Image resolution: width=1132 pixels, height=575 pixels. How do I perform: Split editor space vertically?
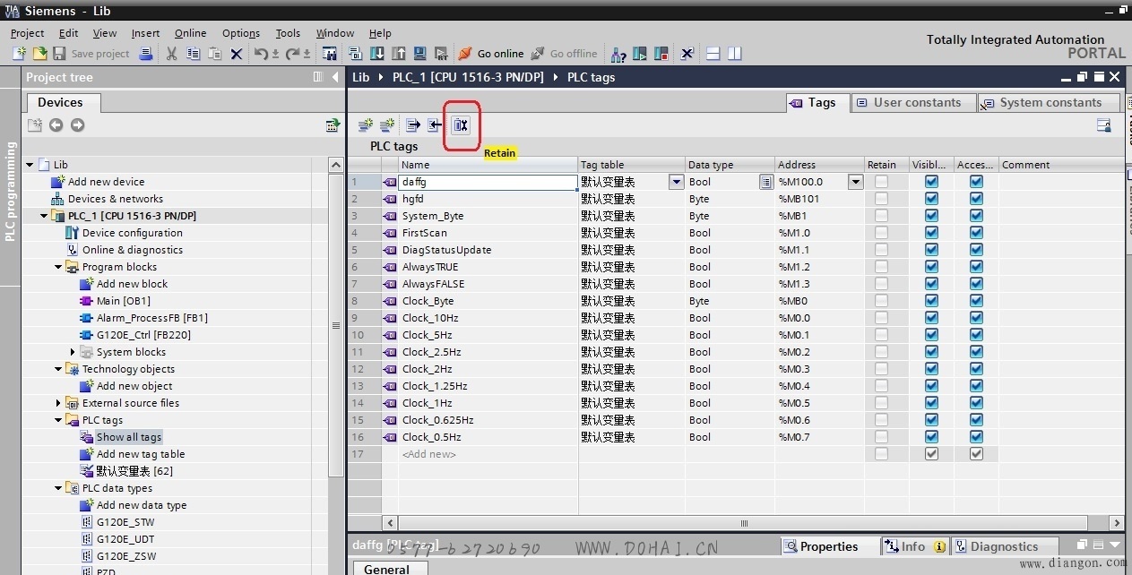click(x=735, y=54)
